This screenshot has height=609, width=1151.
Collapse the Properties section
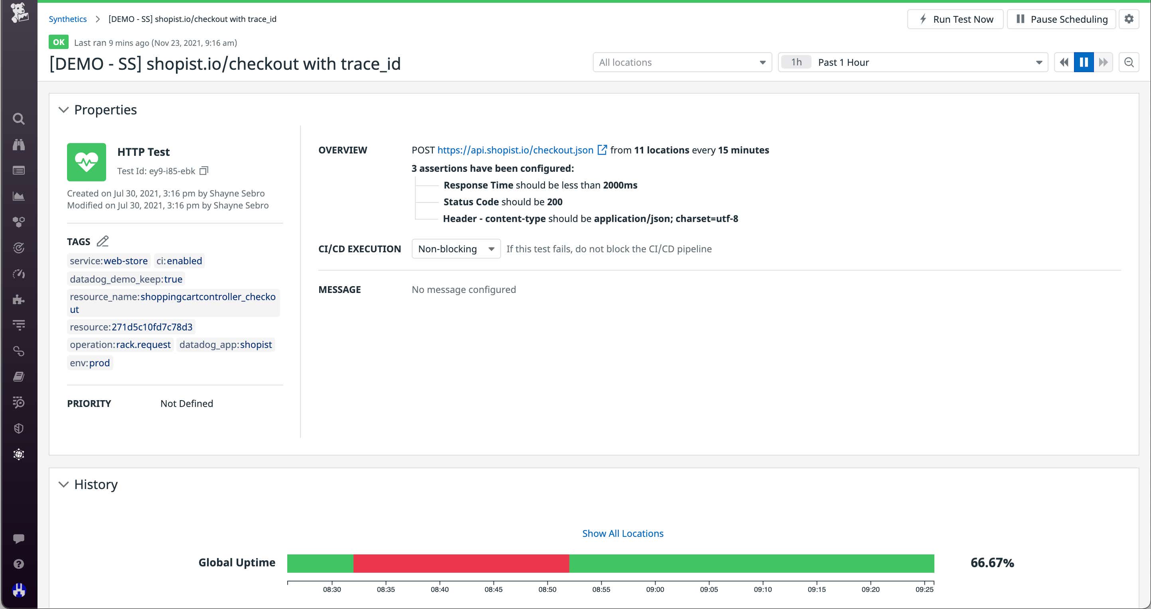point(63,110)
